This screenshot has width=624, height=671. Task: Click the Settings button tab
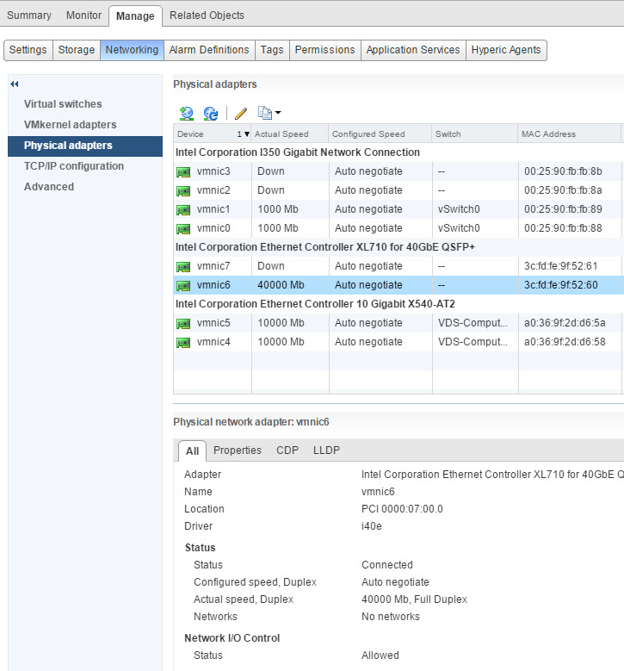click(28, 50)
